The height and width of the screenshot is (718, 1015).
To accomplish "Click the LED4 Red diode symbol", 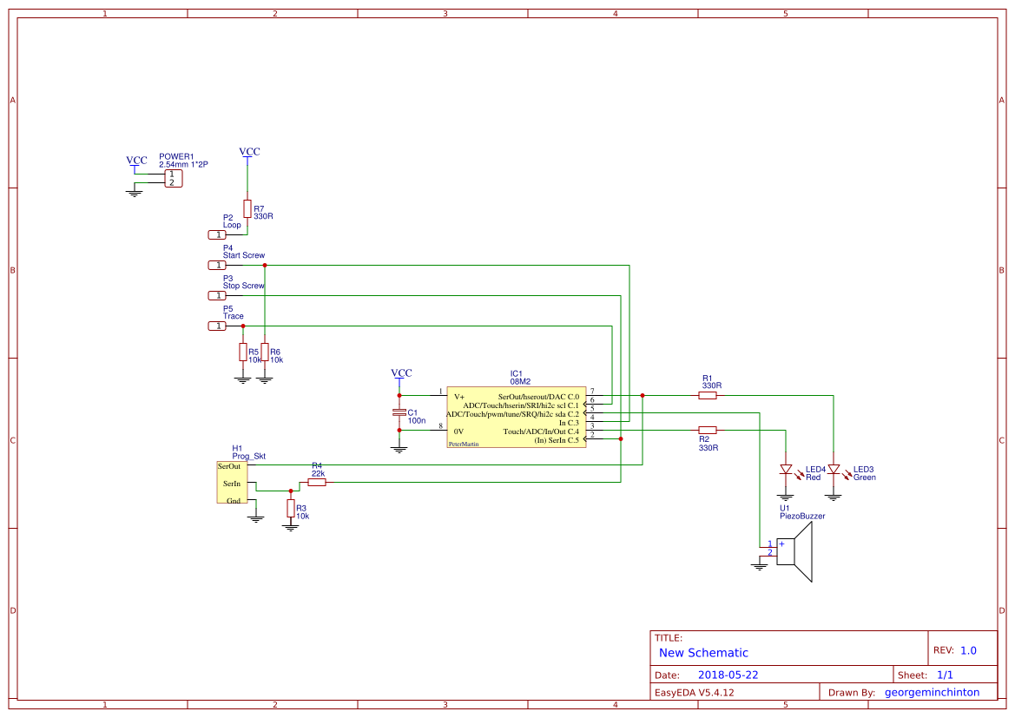I will coord(786,470).
